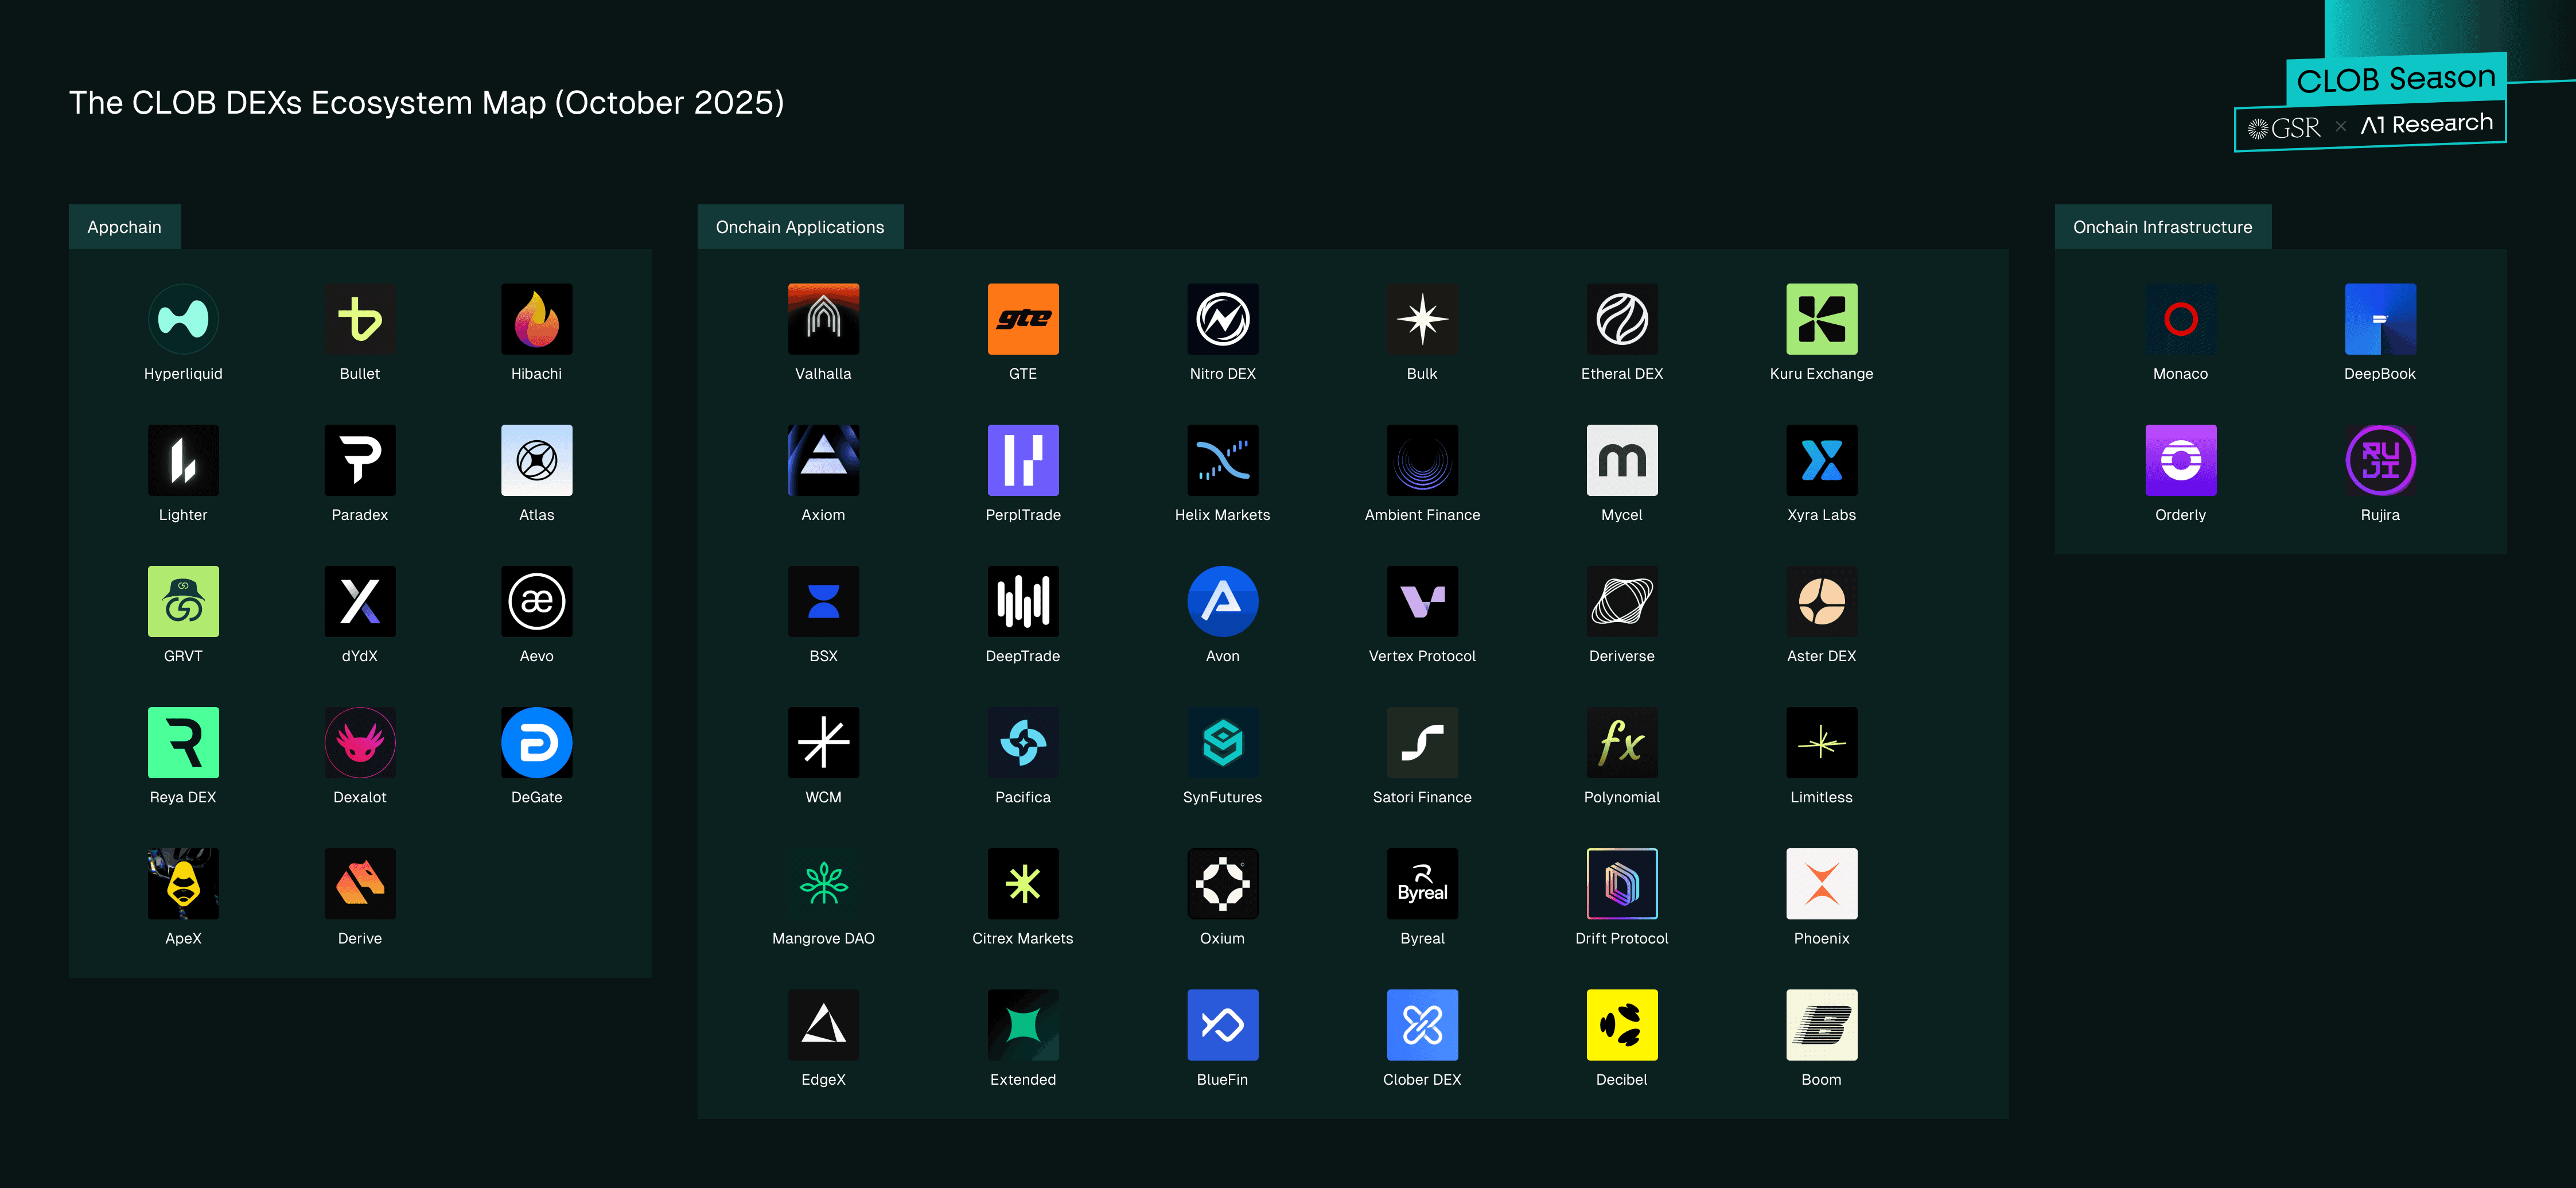Click the Reya DEX icon
This screenshot has width=2576, height=1188.
[x=183, y=742]
